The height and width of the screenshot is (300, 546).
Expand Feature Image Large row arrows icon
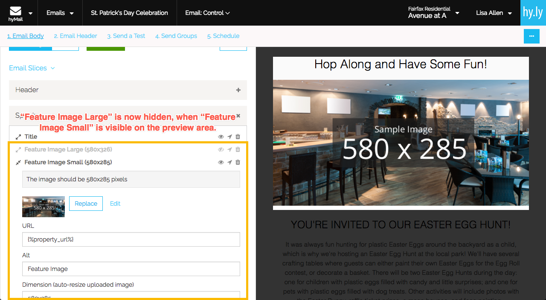click(x=18, y=150)
